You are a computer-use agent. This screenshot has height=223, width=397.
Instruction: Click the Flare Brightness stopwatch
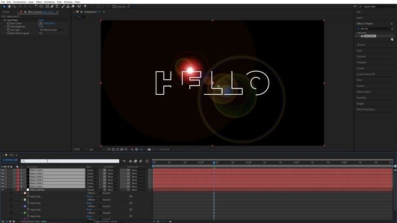coord(8,27)
